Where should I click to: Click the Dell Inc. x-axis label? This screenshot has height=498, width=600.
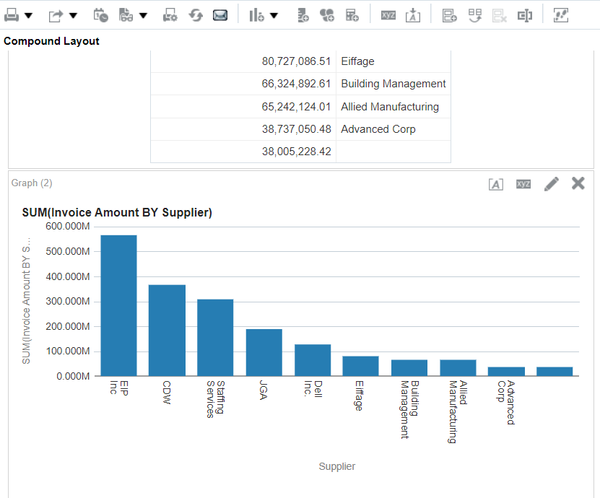tap(313, 388)
